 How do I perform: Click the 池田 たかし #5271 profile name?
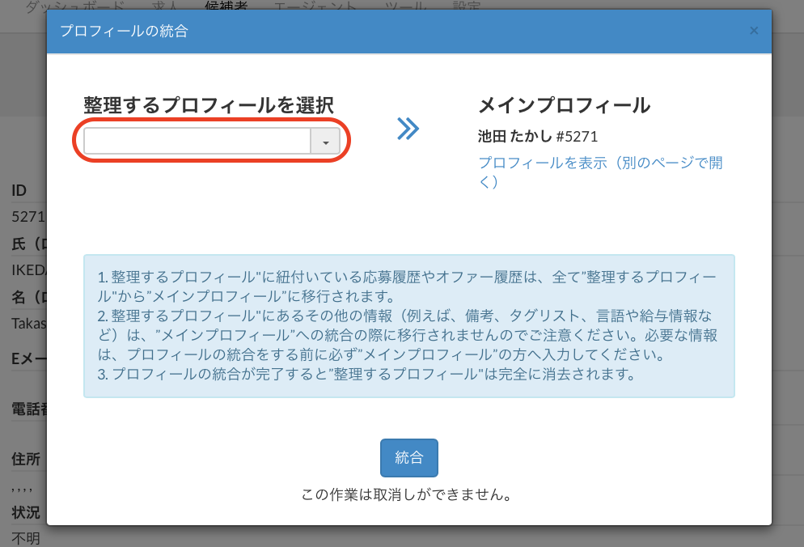pyautogui.click(x=538, y=136)
